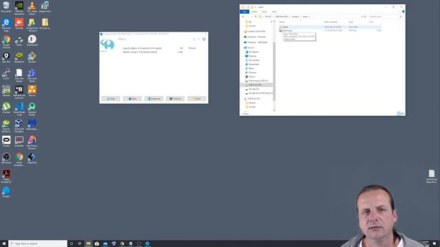
Task: Open GeForce Experience desktop icon
Action: tap(19, 8)
